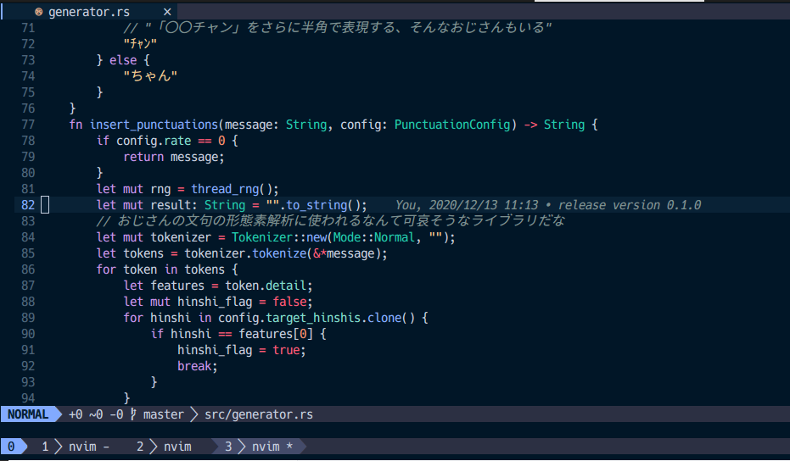Click the master branch name in statusline

(163, 414)
